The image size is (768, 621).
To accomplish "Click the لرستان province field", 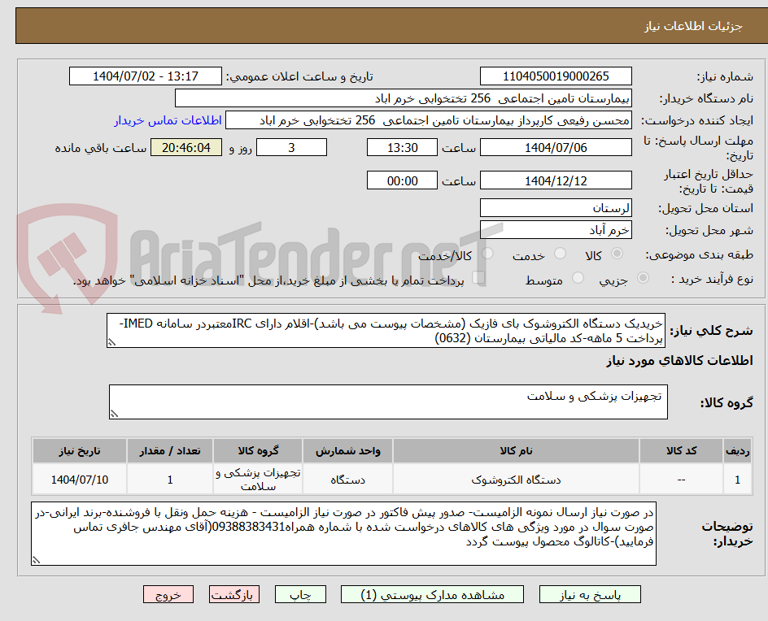I will click(556, 207).
